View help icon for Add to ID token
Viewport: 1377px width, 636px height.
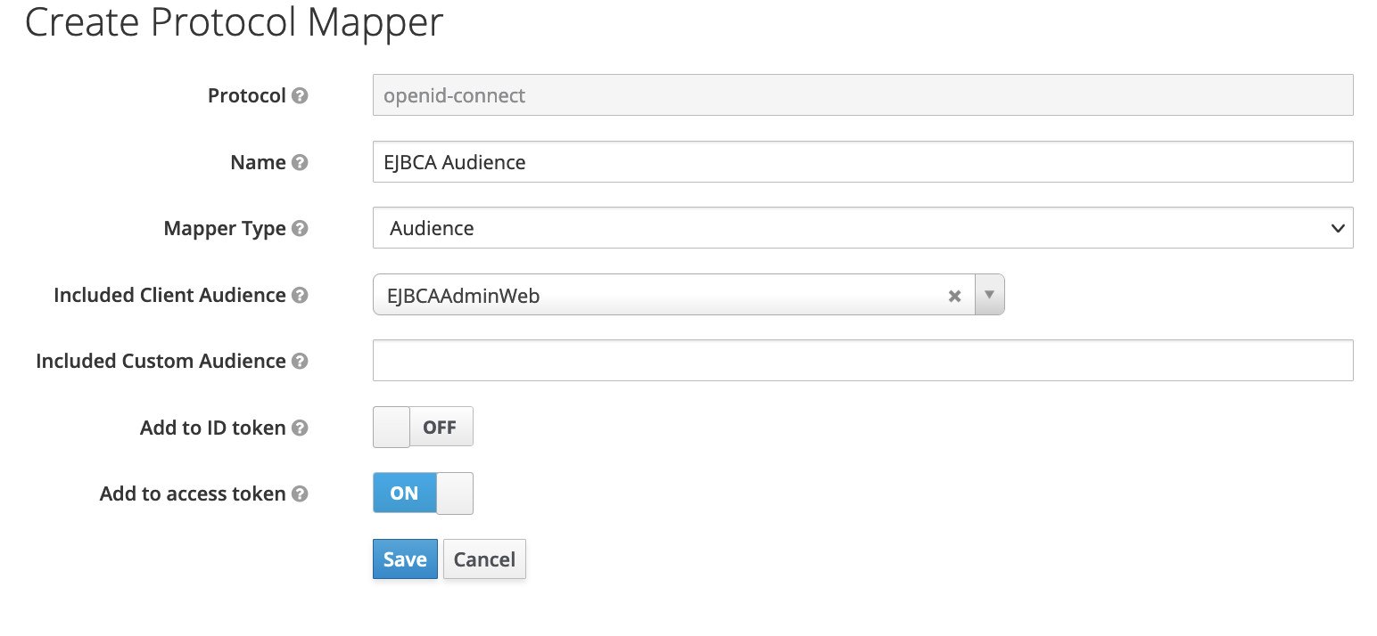pyautogui.click(x=300, y=428)
